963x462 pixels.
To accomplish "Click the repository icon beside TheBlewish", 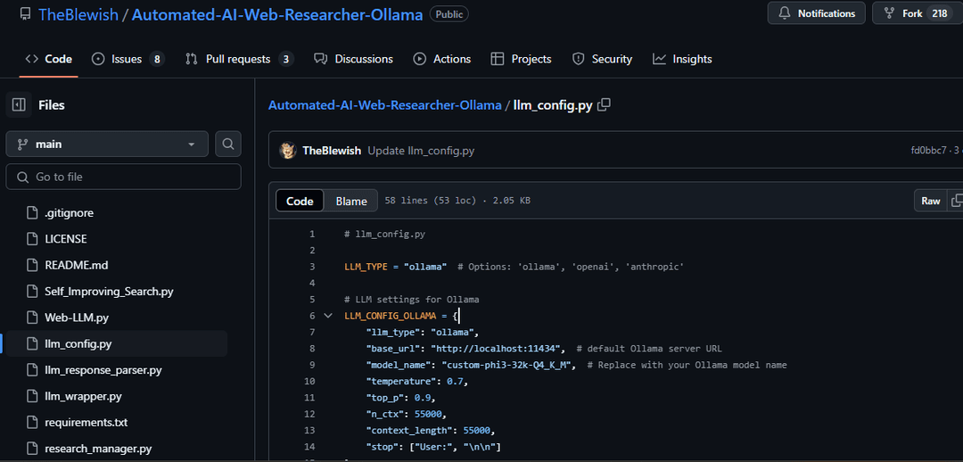I will tap(25, 15).
